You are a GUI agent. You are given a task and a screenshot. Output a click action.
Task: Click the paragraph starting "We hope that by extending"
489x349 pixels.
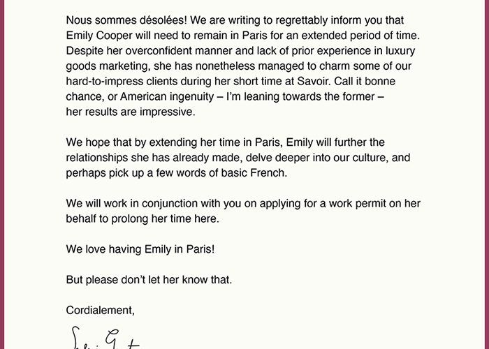pos(238,158)
